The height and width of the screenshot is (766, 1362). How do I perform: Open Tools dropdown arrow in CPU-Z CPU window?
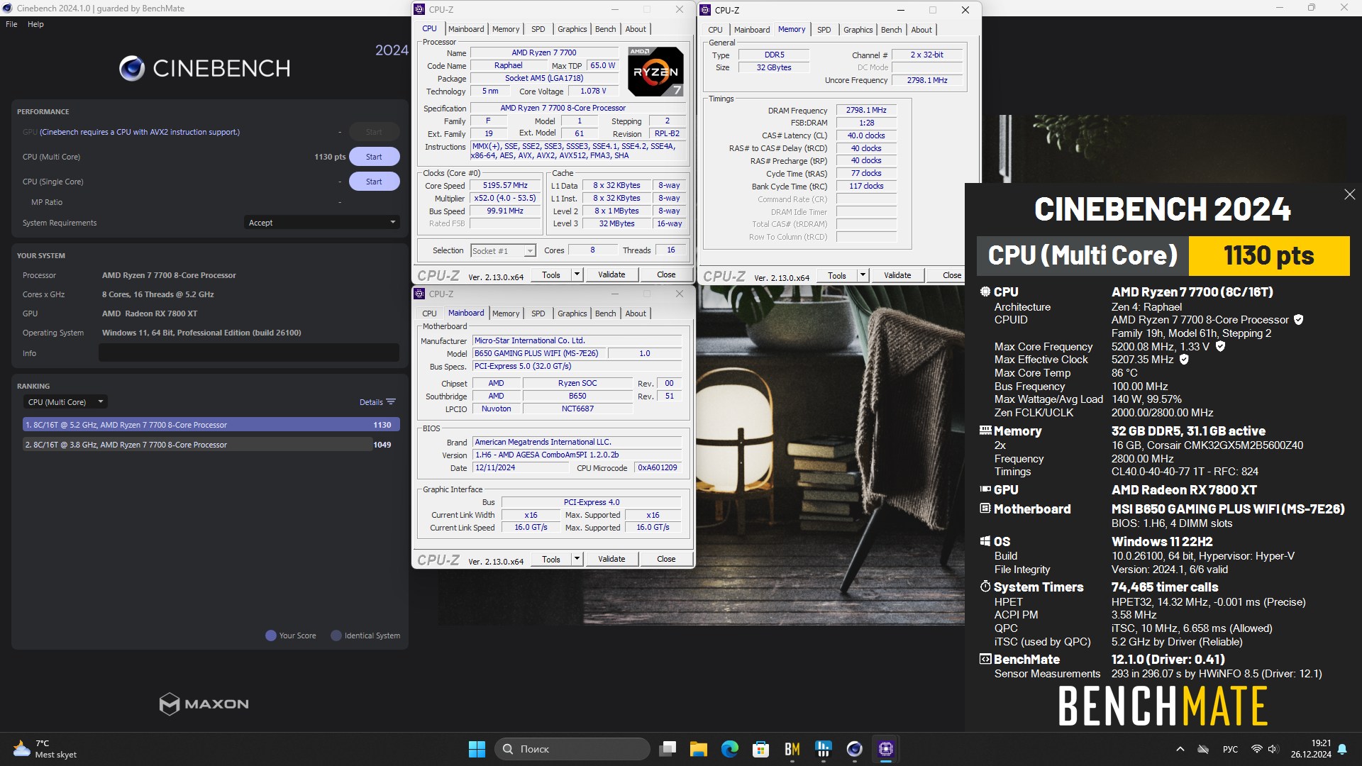pos(577,274)
